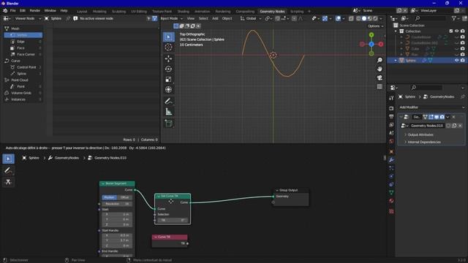Toggle render camera icon for Sphere

[x=462, y=60]
